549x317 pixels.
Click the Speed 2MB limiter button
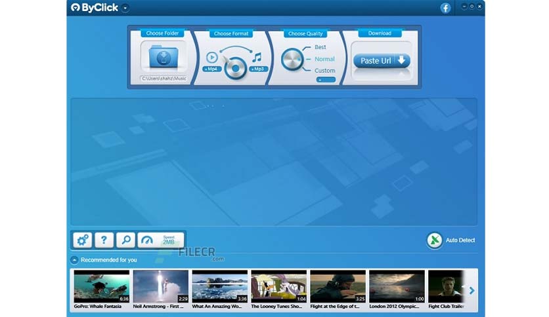point(161,240)
